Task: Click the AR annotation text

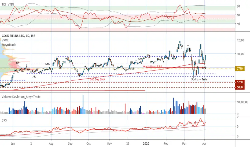Action: click(x=34, y=77)
